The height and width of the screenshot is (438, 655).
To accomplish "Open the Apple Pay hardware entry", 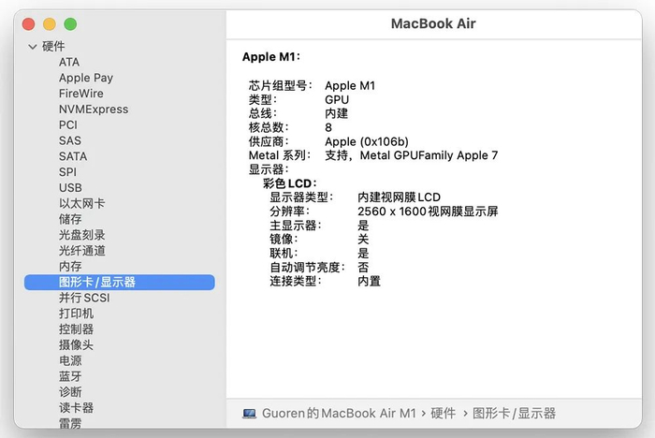I will click(86, 78).
